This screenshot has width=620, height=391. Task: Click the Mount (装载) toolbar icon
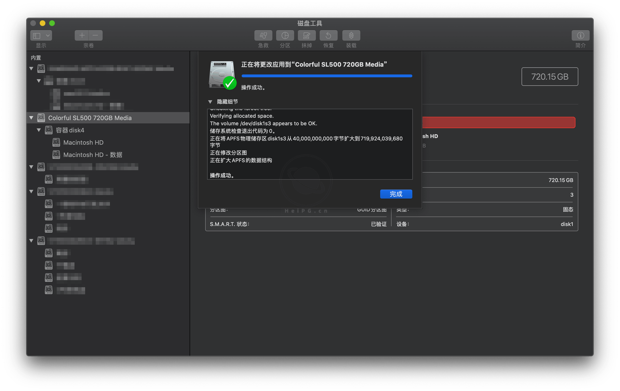pos(351,36)
